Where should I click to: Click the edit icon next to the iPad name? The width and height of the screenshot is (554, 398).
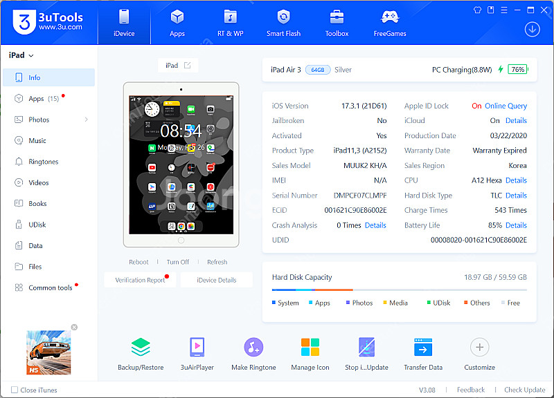click(188, 65)
